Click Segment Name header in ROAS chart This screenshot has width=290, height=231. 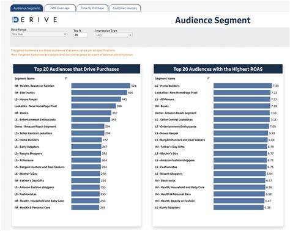(165, 79)
